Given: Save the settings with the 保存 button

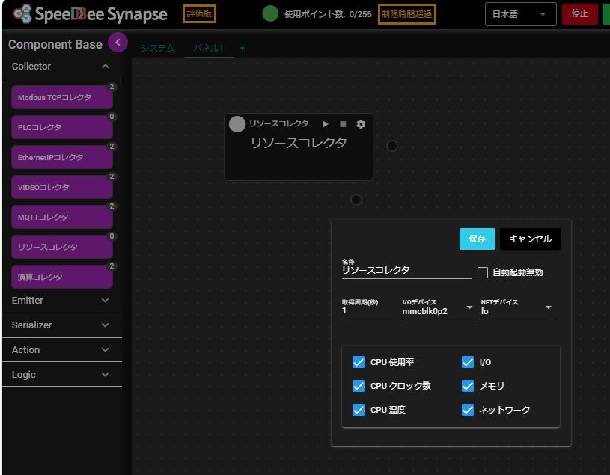Looking at the screenshot, I should 477,239.
